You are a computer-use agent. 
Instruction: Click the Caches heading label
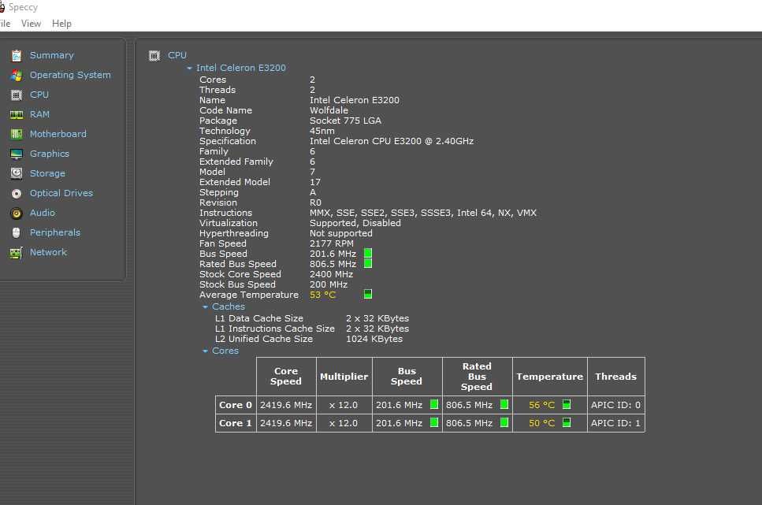[x=228, y=306]
